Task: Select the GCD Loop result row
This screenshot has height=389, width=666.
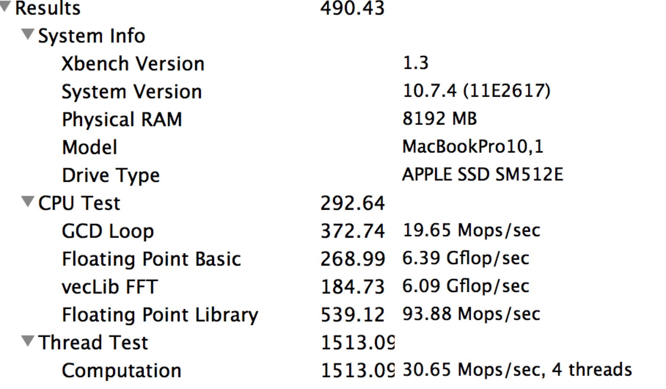Action: click(x=108, y=231)
